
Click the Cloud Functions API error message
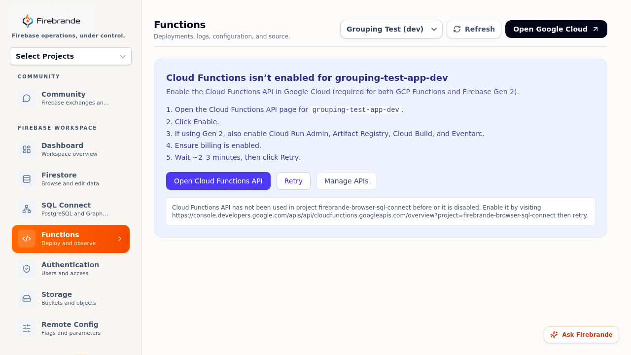(381, 212)
